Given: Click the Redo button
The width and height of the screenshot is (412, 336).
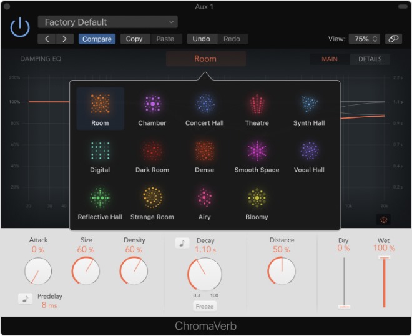Looking at the screenshot, I should click(232, 39).
